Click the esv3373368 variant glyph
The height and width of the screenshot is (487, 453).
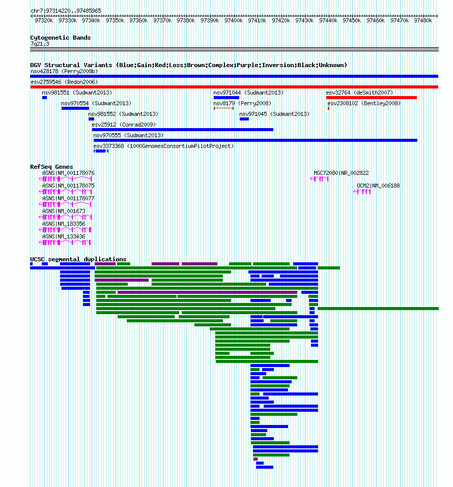(101, 151)
